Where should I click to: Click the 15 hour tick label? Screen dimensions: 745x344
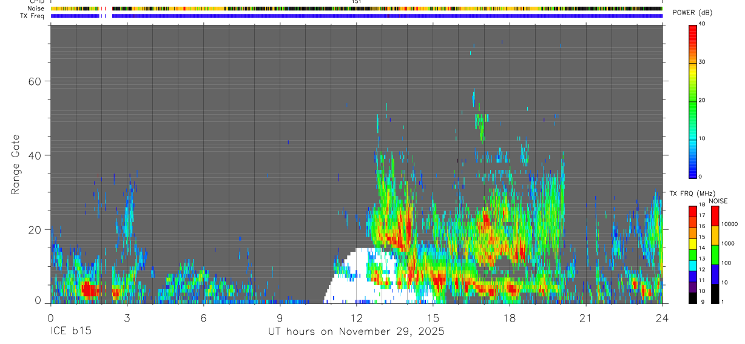click(433, 318)
